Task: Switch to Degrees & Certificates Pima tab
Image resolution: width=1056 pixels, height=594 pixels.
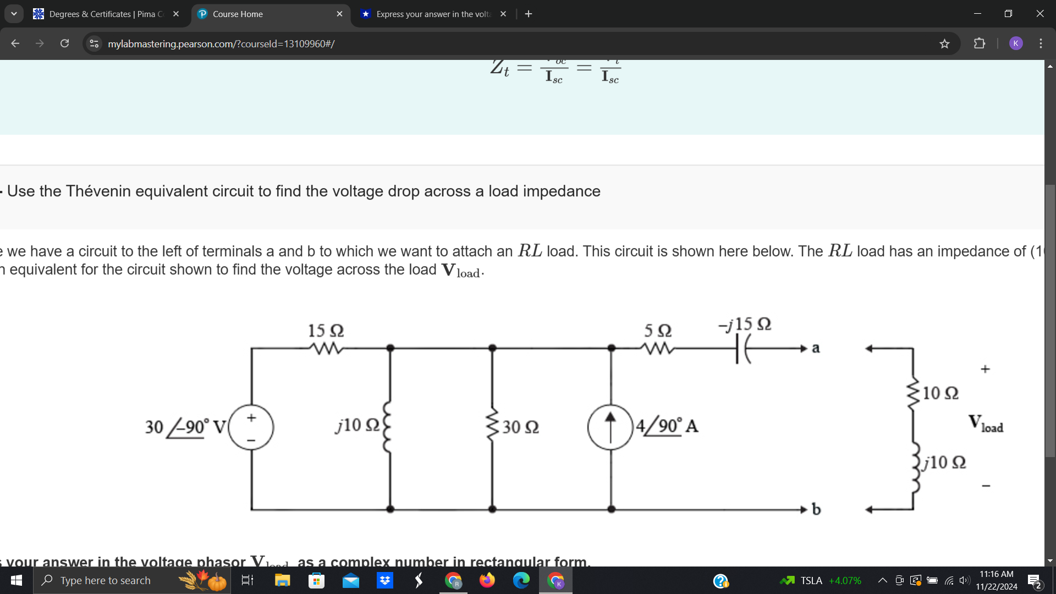Action: [106, 14]
